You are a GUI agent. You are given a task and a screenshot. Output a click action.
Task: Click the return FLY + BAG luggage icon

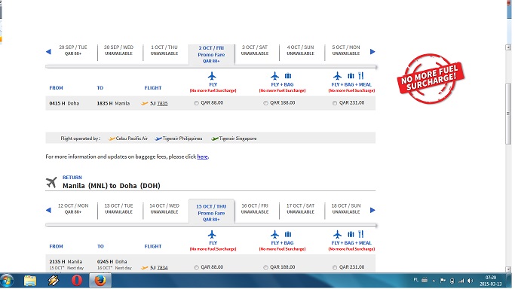288,234
